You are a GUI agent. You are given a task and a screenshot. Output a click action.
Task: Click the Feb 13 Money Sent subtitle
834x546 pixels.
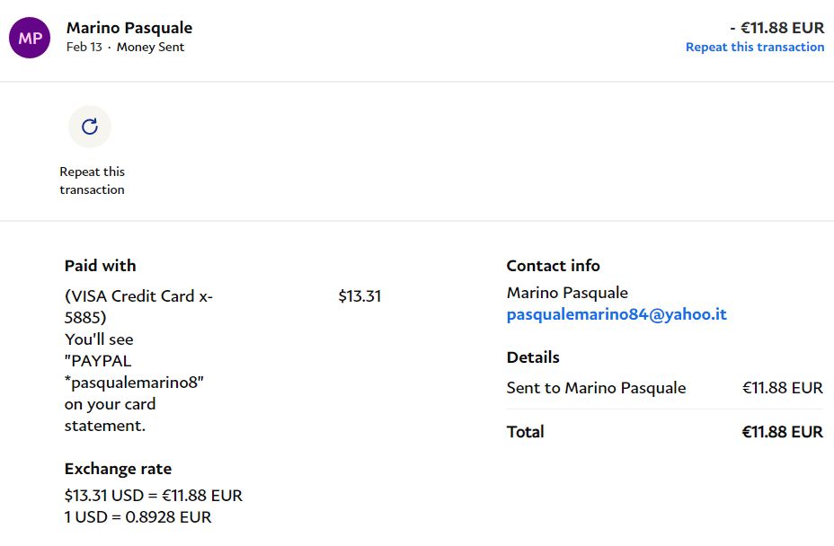(x=125, y=47)
